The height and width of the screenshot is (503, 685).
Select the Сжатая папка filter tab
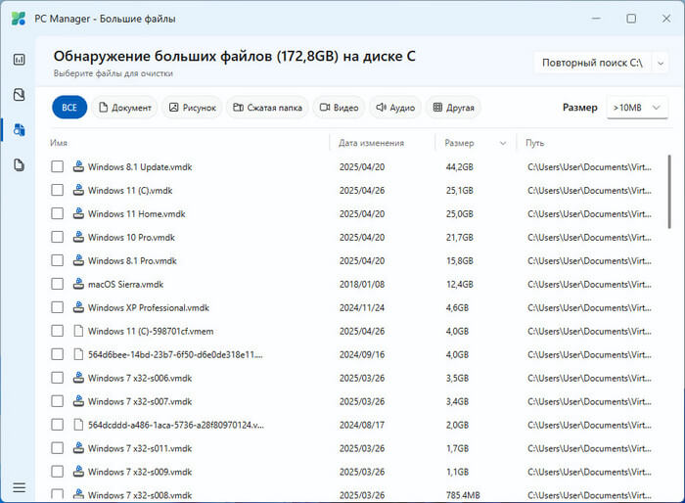[265, 108]
